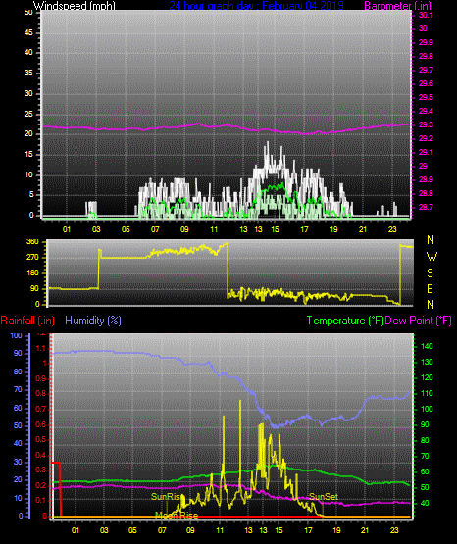Click the '50' humidity scale value
457x544 pixels.
(18, 425)
